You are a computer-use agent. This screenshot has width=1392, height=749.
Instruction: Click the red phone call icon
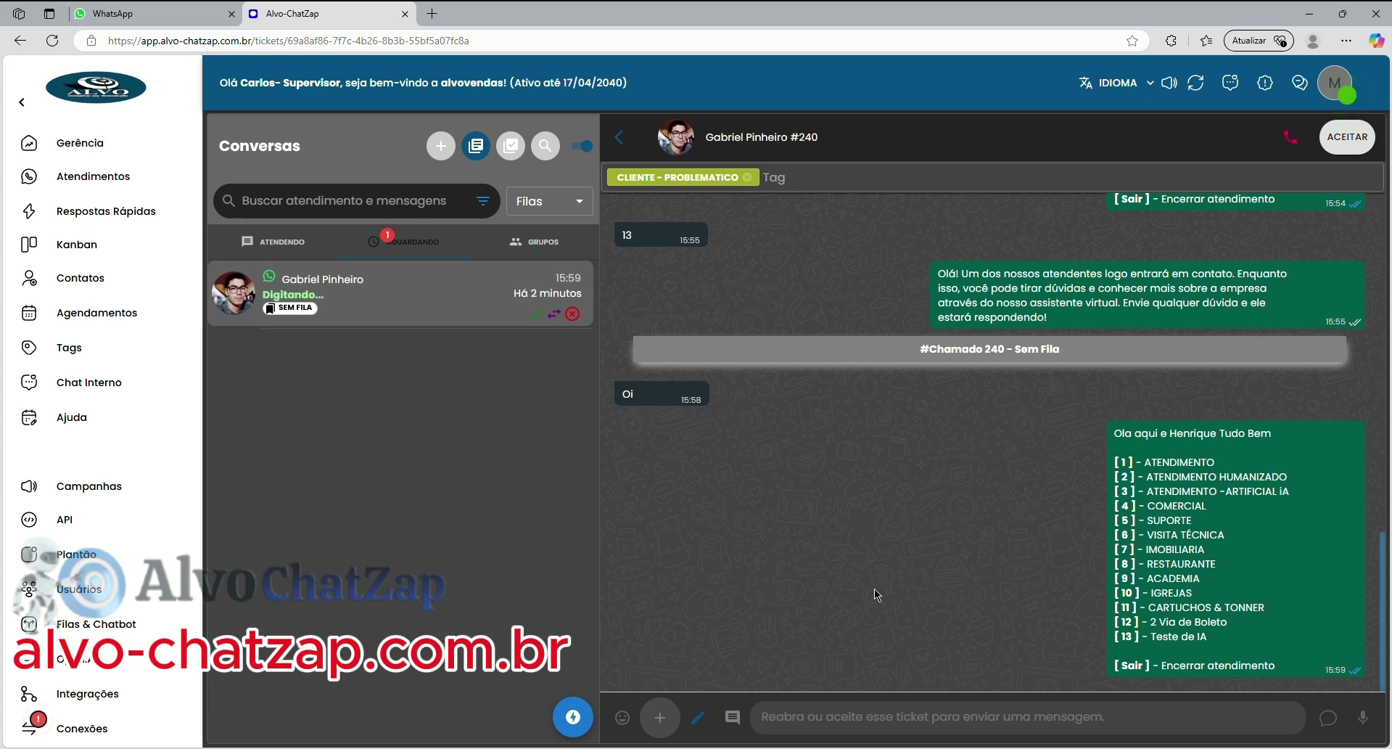(x=1290, y=137)
